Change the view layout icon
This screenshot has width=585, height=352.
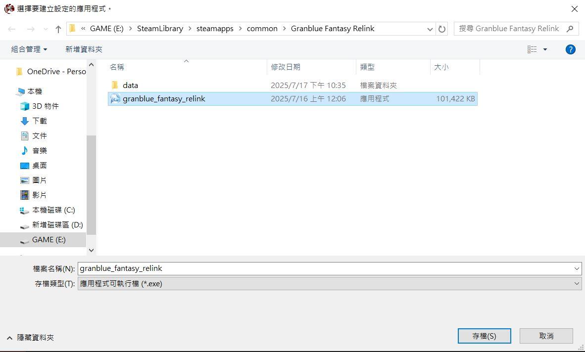532,49
